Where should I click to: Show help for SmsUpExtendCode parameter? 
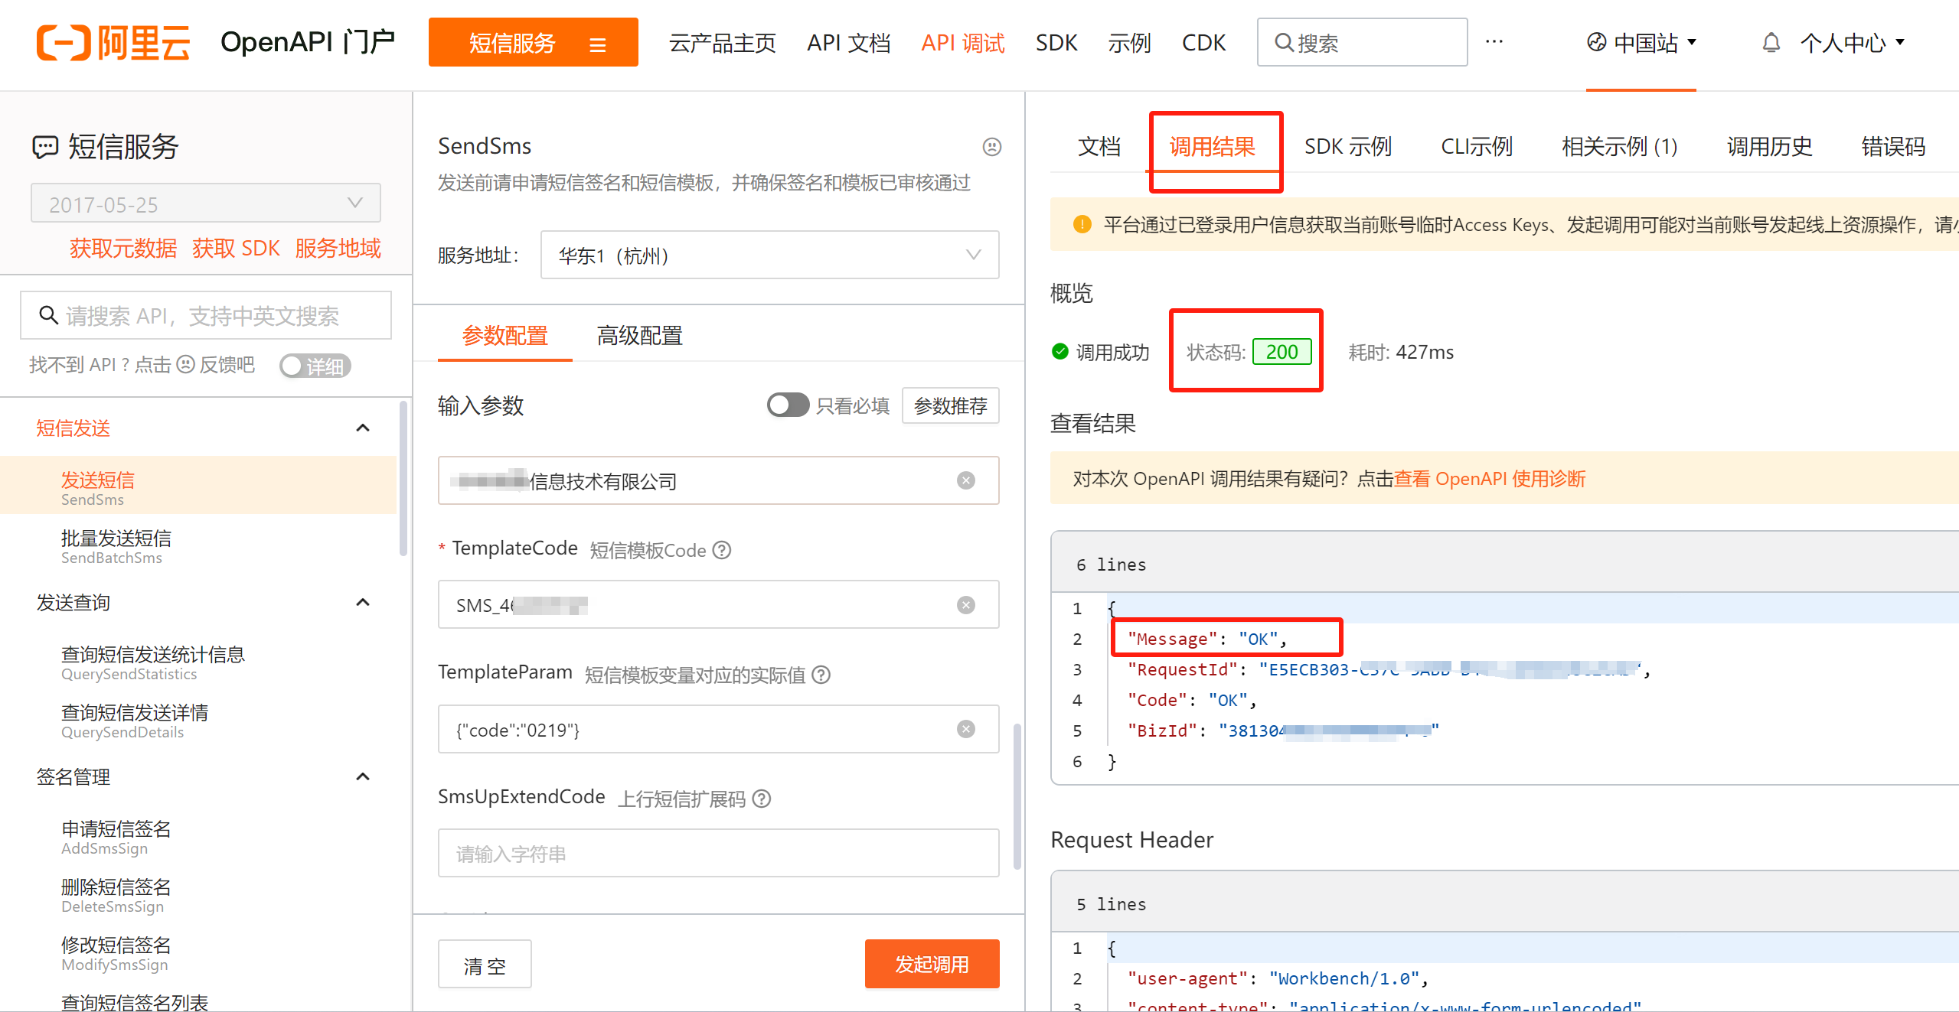[762, 799]
